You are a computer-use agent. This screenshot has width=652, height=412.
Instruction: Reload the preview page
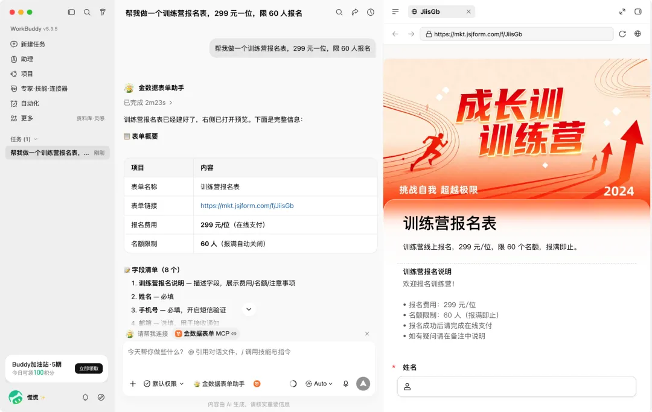pyautogui.click(x=622, y=34)
